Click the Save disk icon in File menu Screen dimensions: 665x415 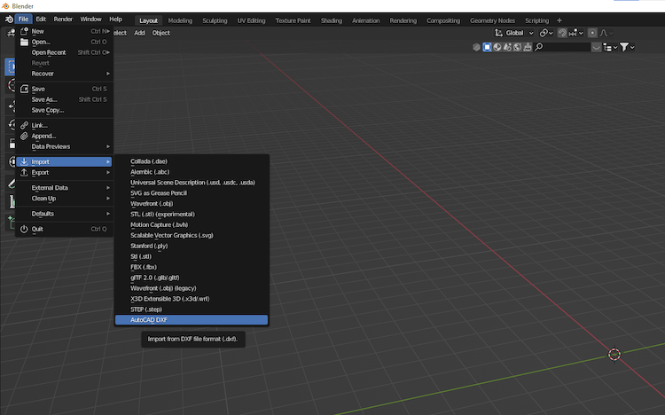[24, 89]
